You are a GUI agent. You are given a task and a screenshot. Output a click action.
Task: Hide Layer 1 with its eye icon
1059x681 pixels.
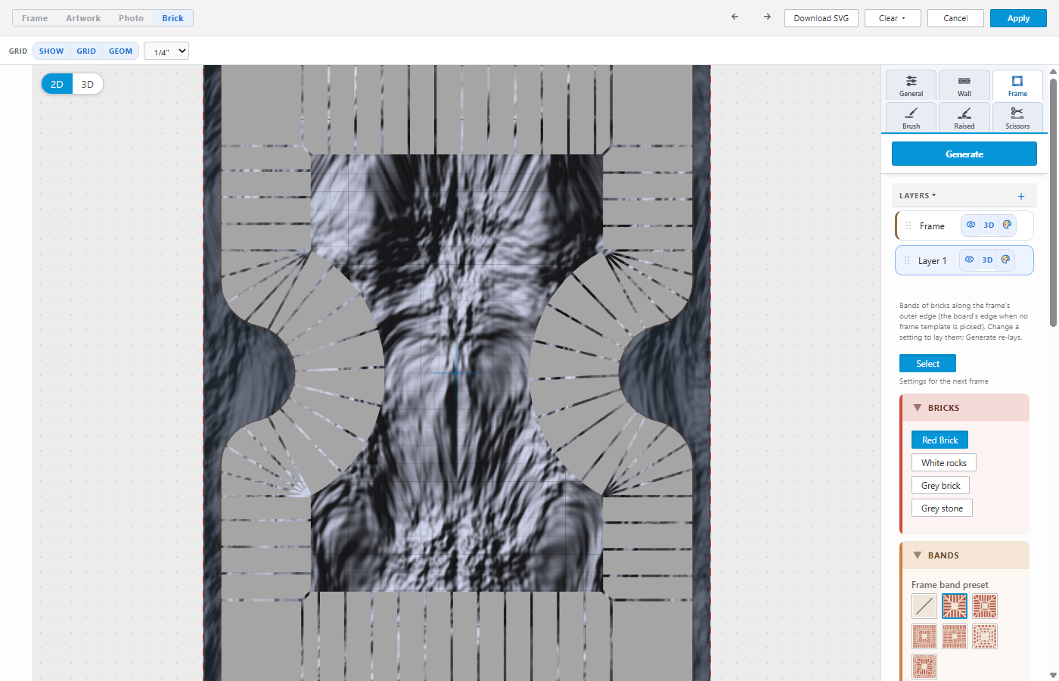tap(969, 260)
